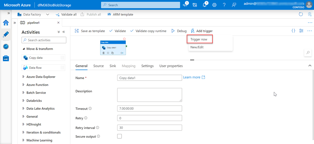This screenshot has height=144, width=314.
Task: Open the feedback icon in top bar
Action: [x=234, y=5]
